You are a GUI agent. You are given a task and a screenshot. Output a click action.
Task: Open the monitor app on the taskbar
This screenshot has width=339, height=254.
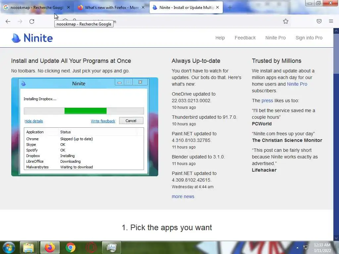click(112, 247)
